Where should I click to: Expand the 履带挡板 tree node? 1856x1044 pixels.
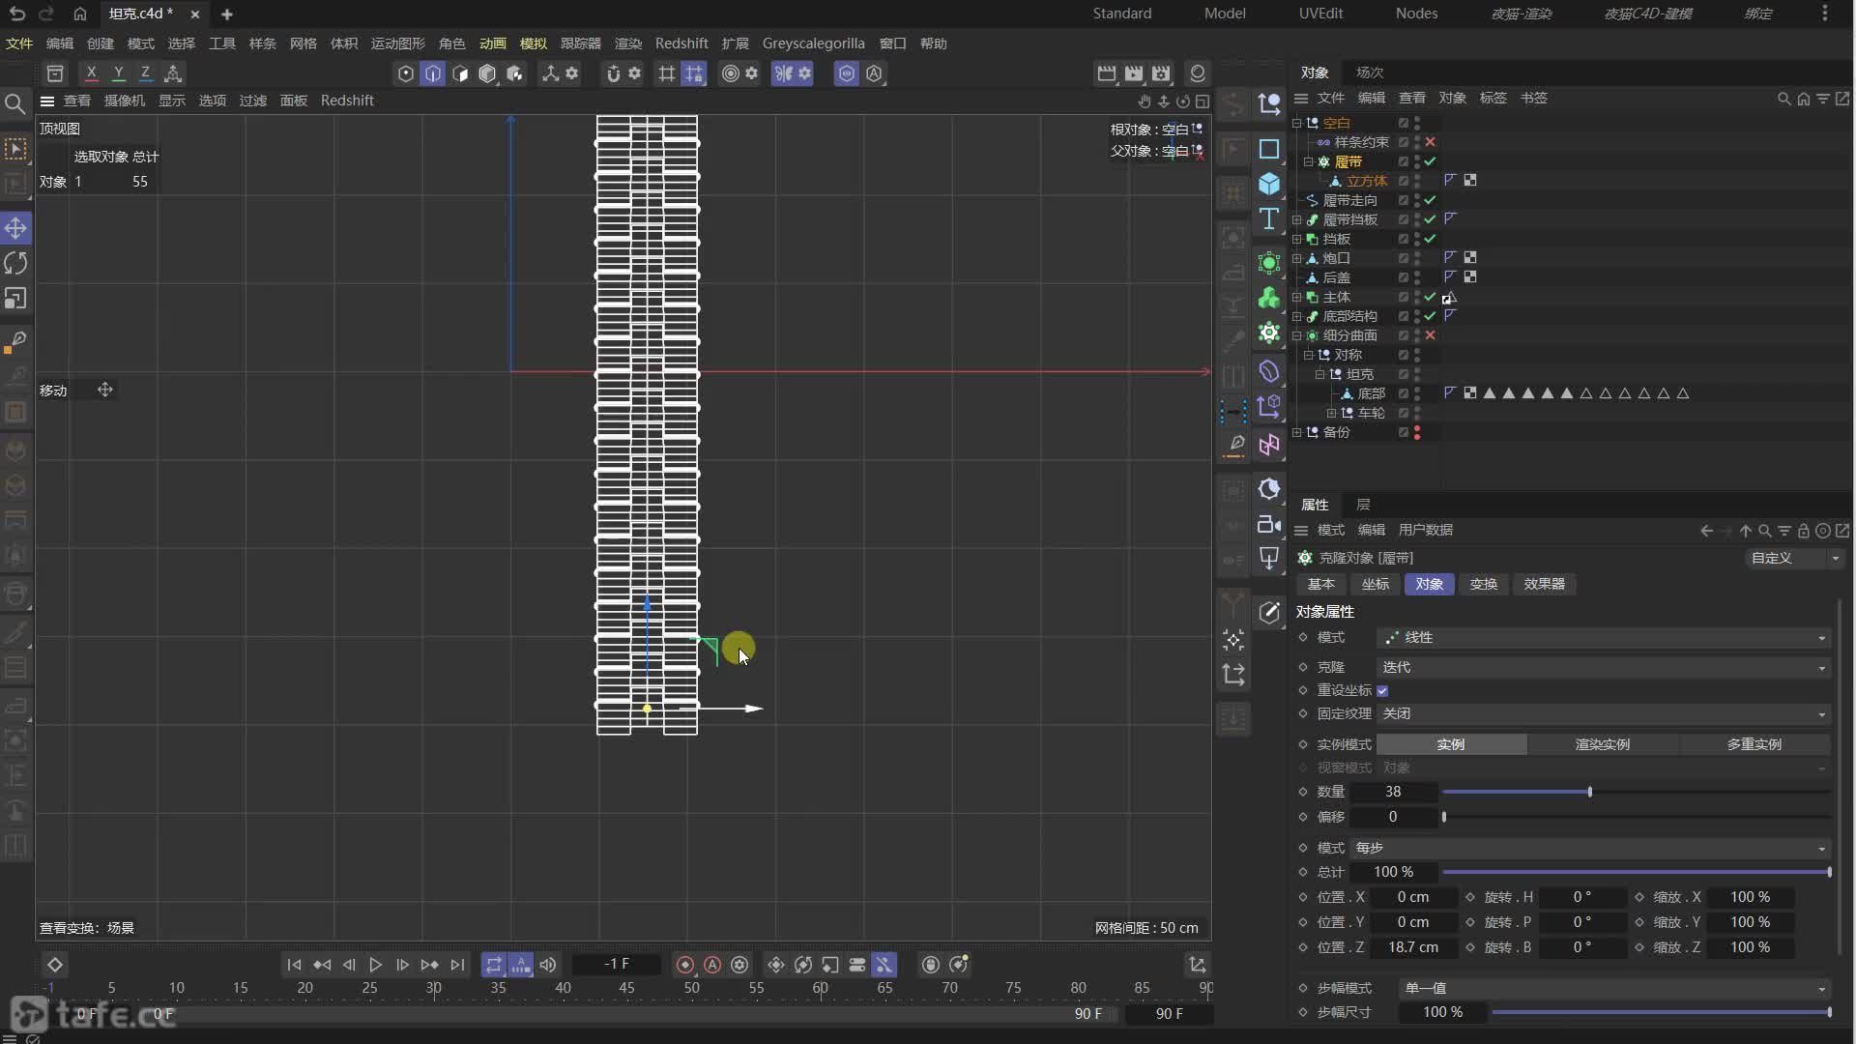[x=1297, y=219]
